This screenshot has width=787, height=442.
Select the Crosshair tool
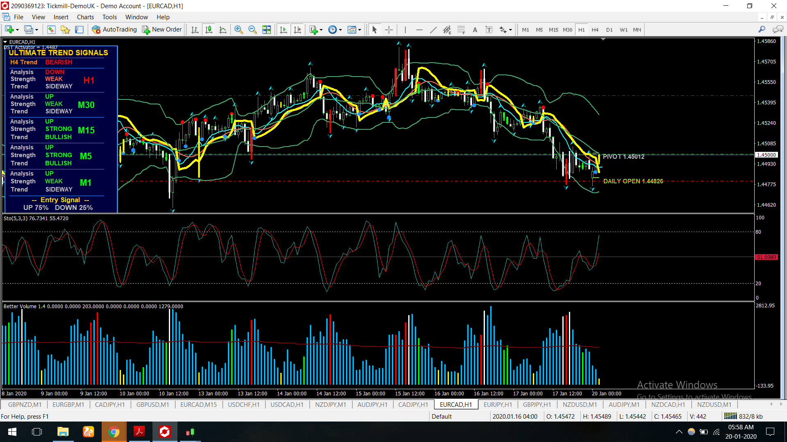pos(389,29)
